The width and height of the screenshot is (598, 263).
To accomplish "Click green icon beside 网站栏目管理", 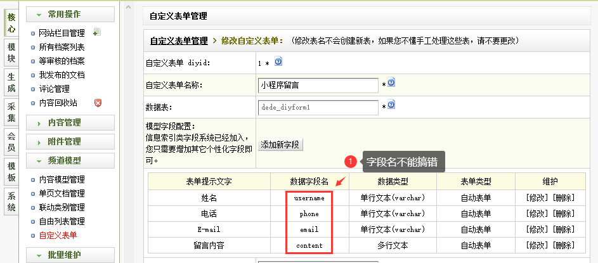I will (x=97, y=32).
